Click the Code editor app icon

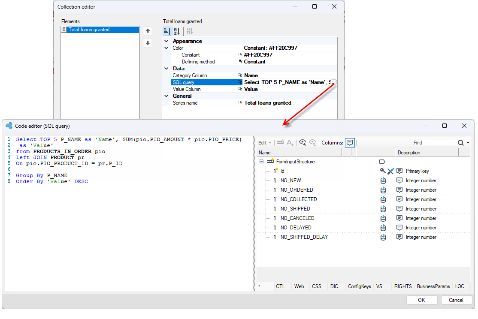click(9, 126)
